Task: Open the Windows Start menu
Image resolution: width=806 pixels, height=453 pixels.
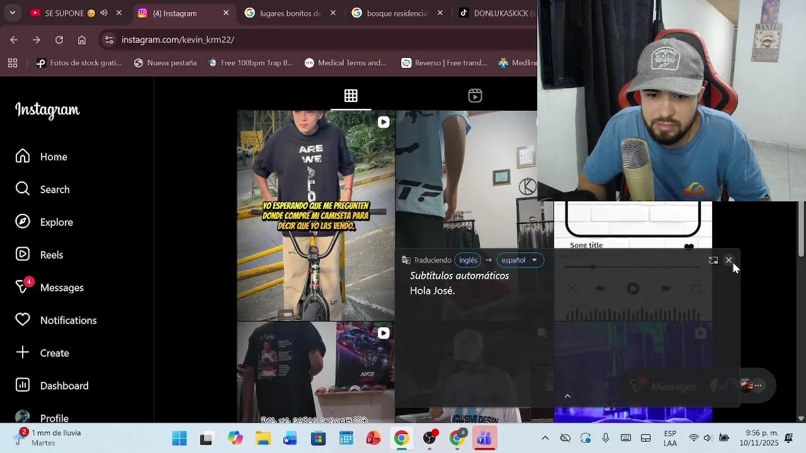Action: click(179, 439)
